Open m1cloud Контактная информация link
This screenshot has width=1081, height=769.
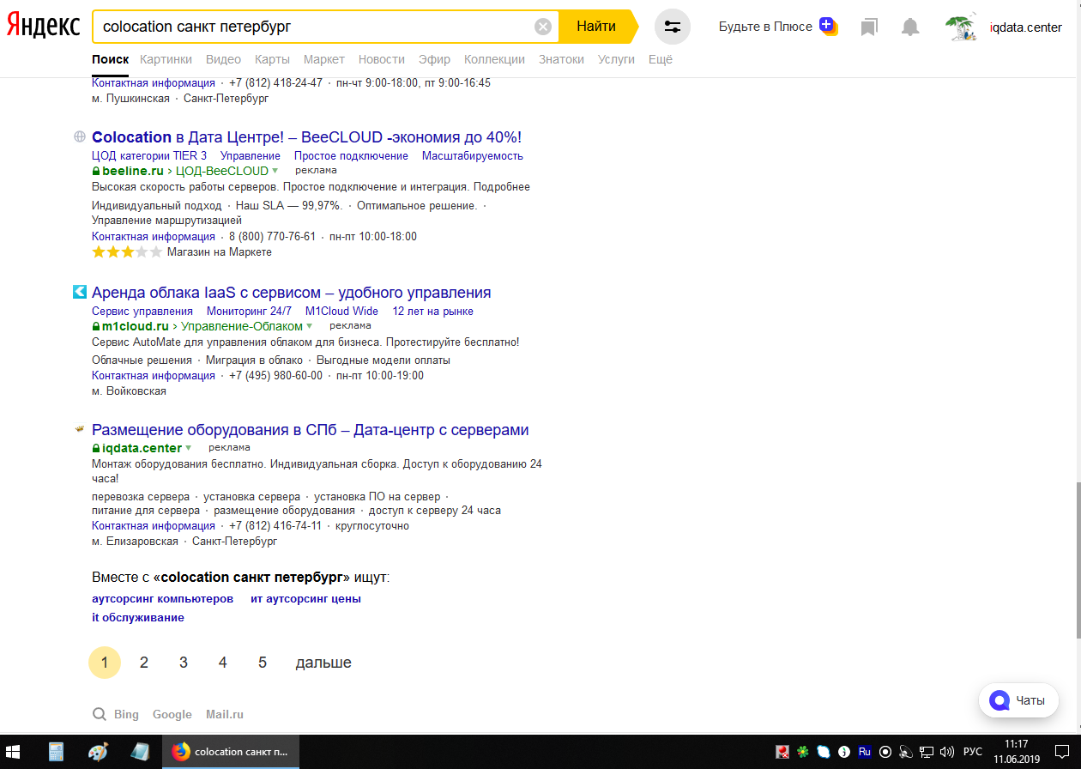coord(154,375)
